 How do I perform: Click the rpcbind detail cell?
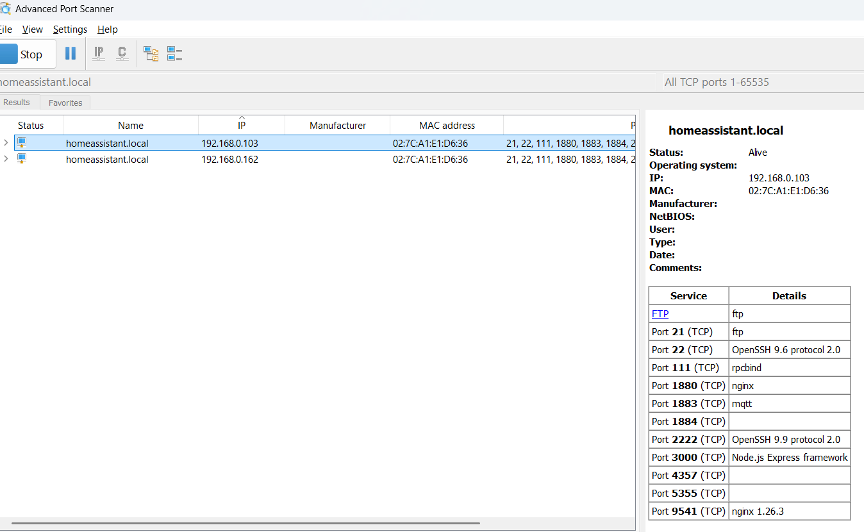[x=790, y=368]
